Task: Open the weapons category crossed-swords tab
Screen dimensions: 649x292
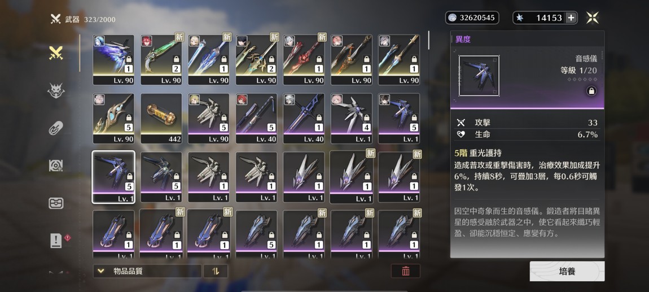Action: point(56,53)
